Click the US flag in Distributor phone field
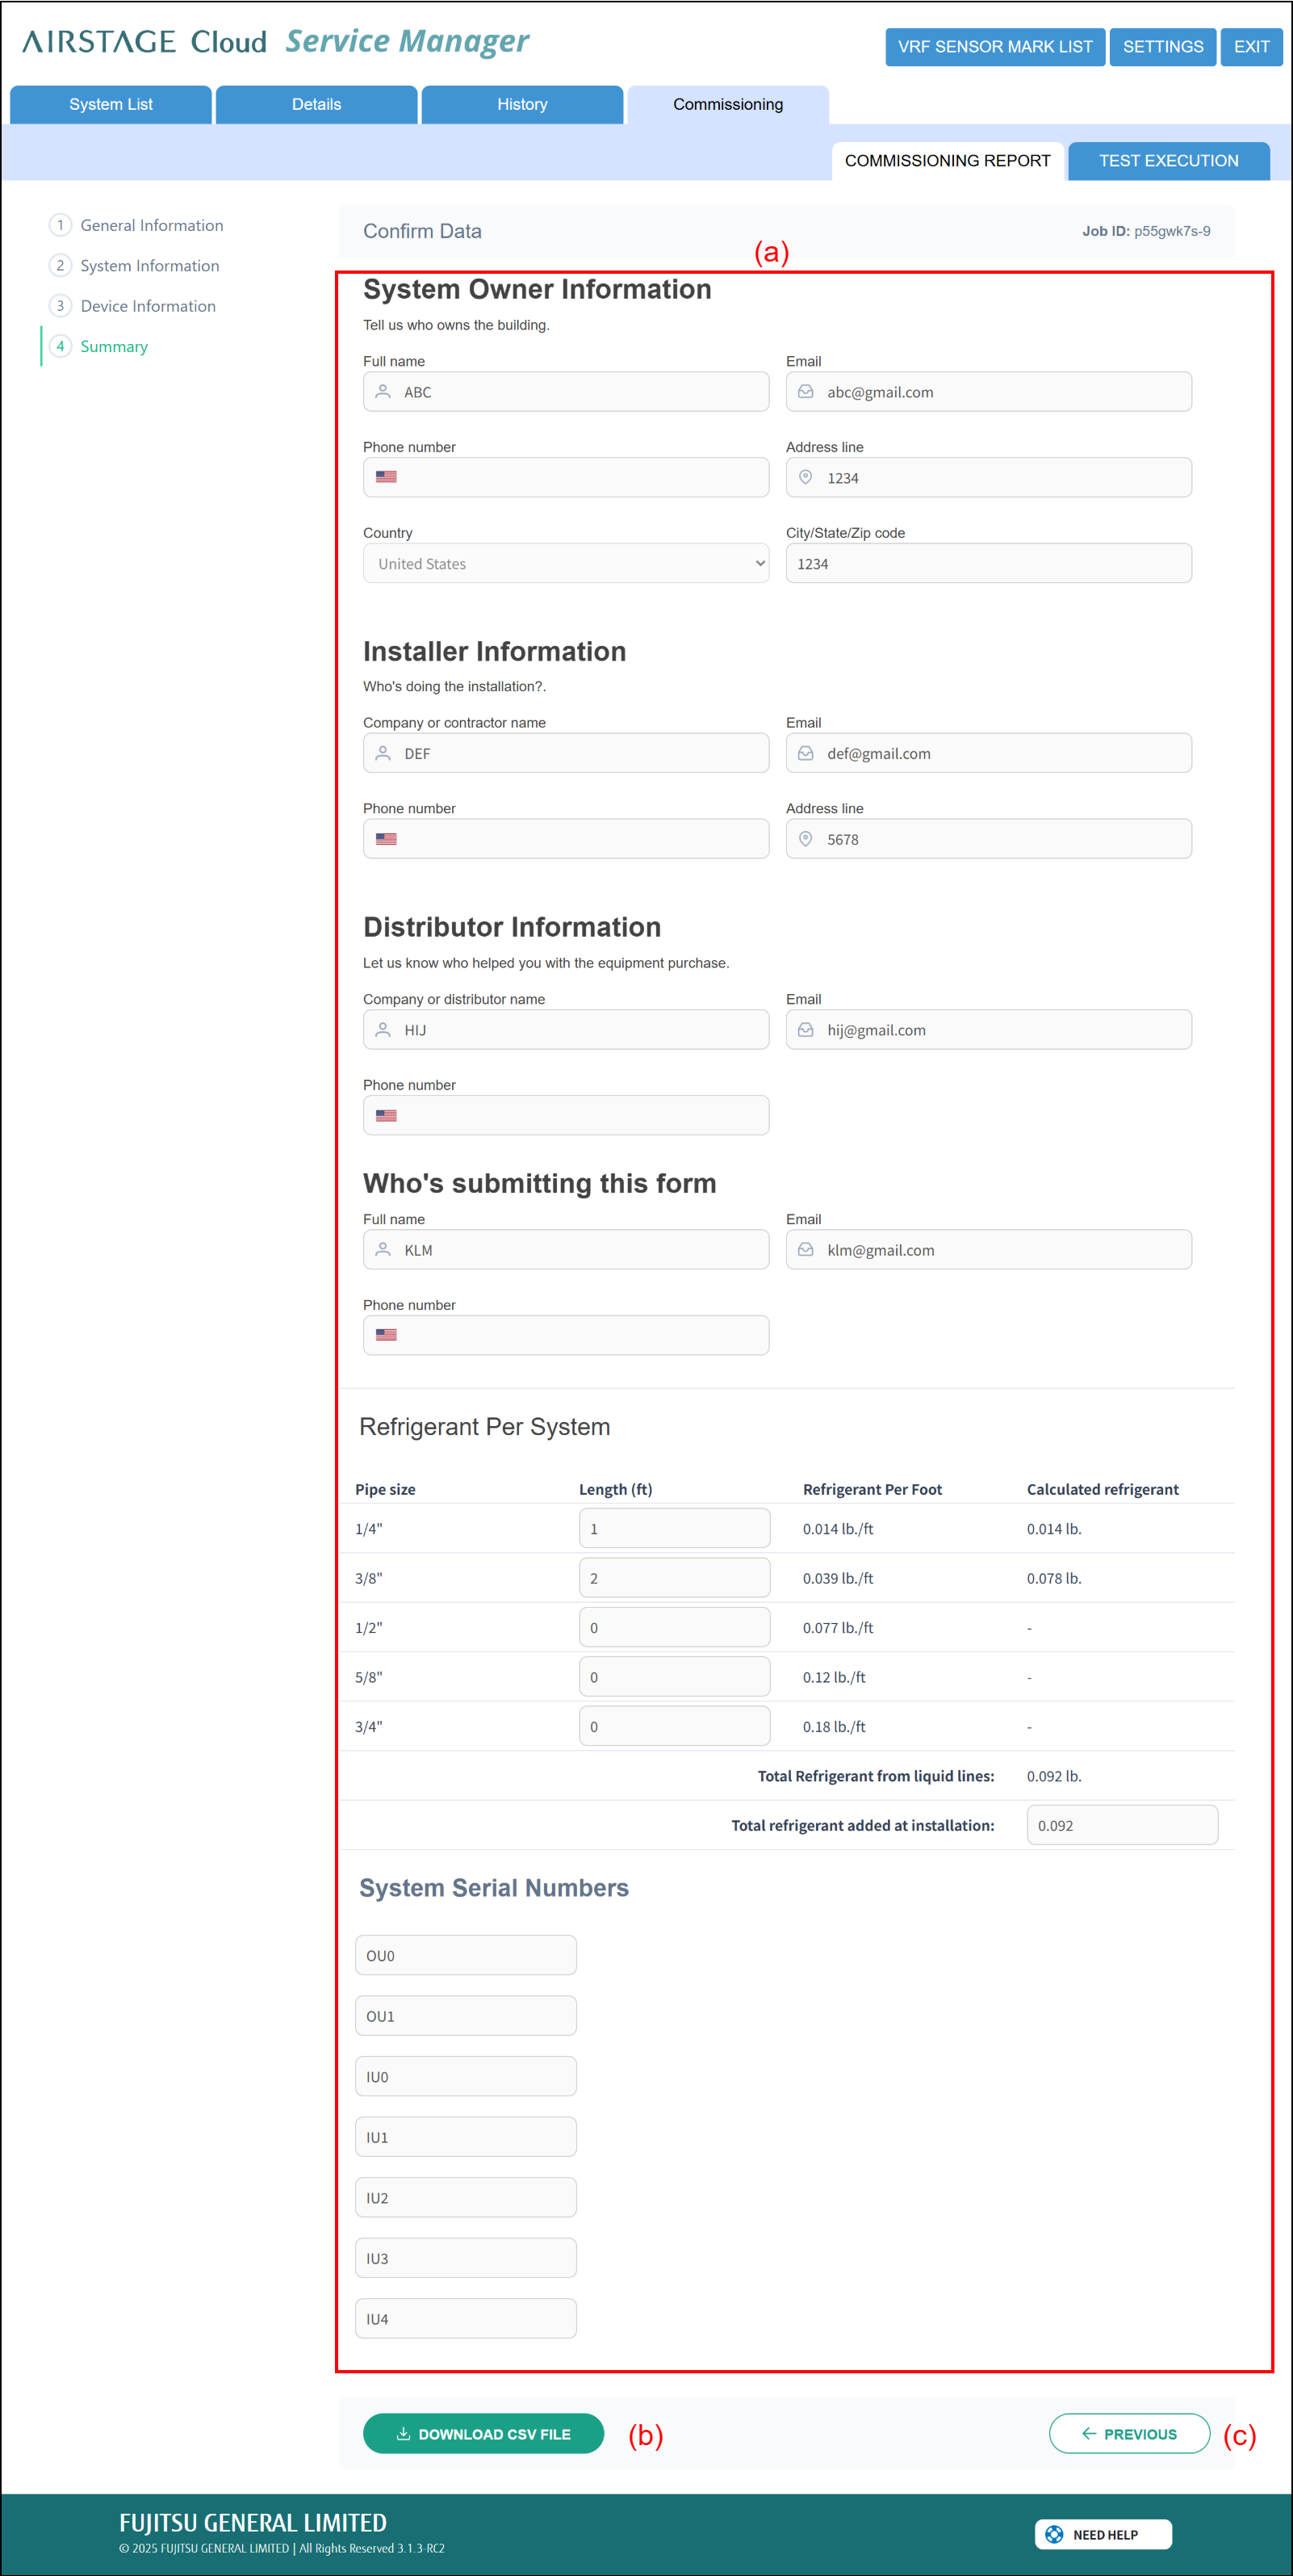Screen dimensions: 1293x2576 (387, 1115)
